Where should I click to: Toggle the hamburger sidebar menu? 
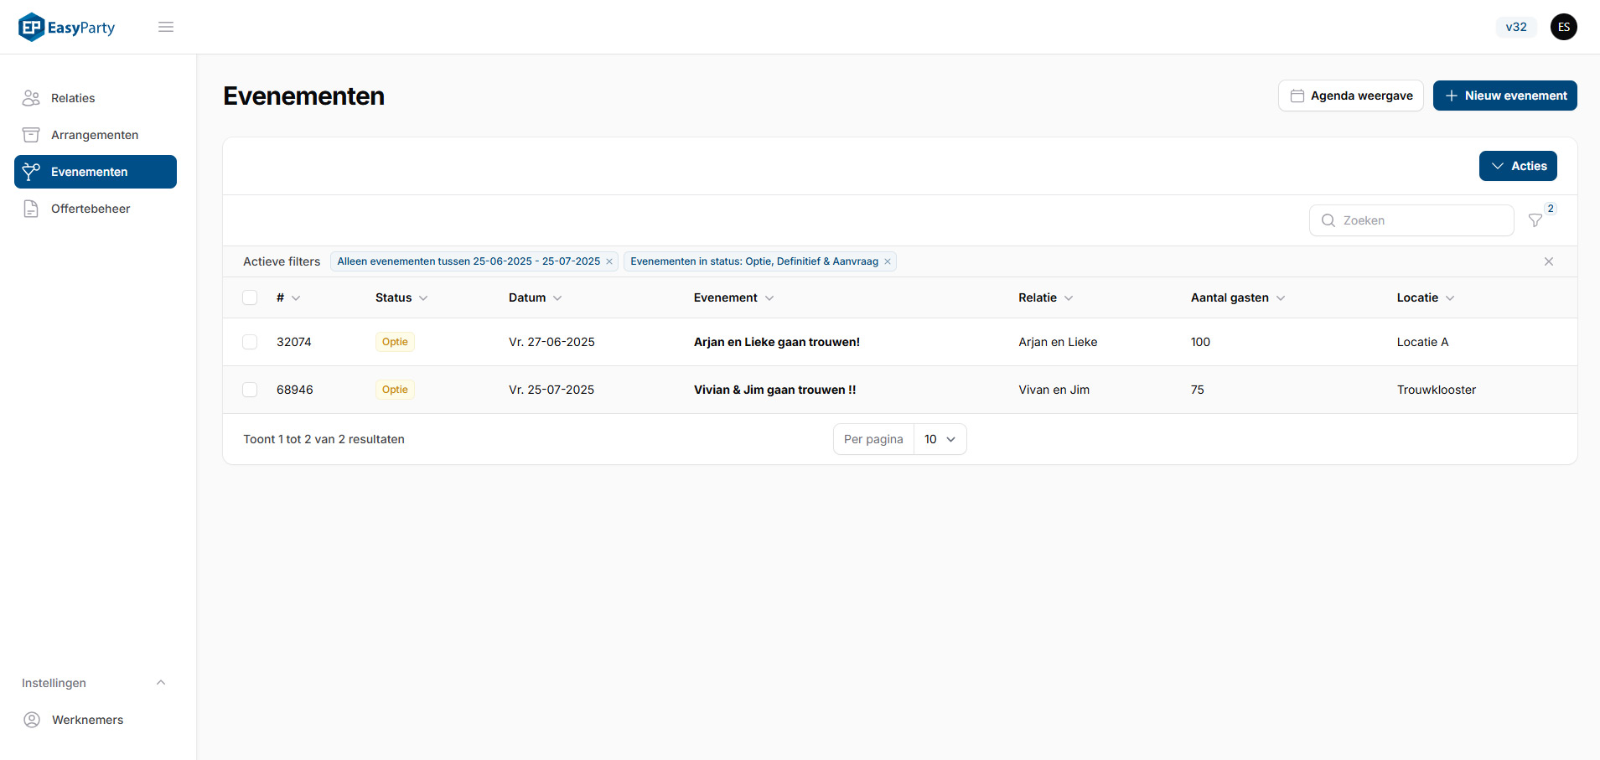click(x=166, y=27)
